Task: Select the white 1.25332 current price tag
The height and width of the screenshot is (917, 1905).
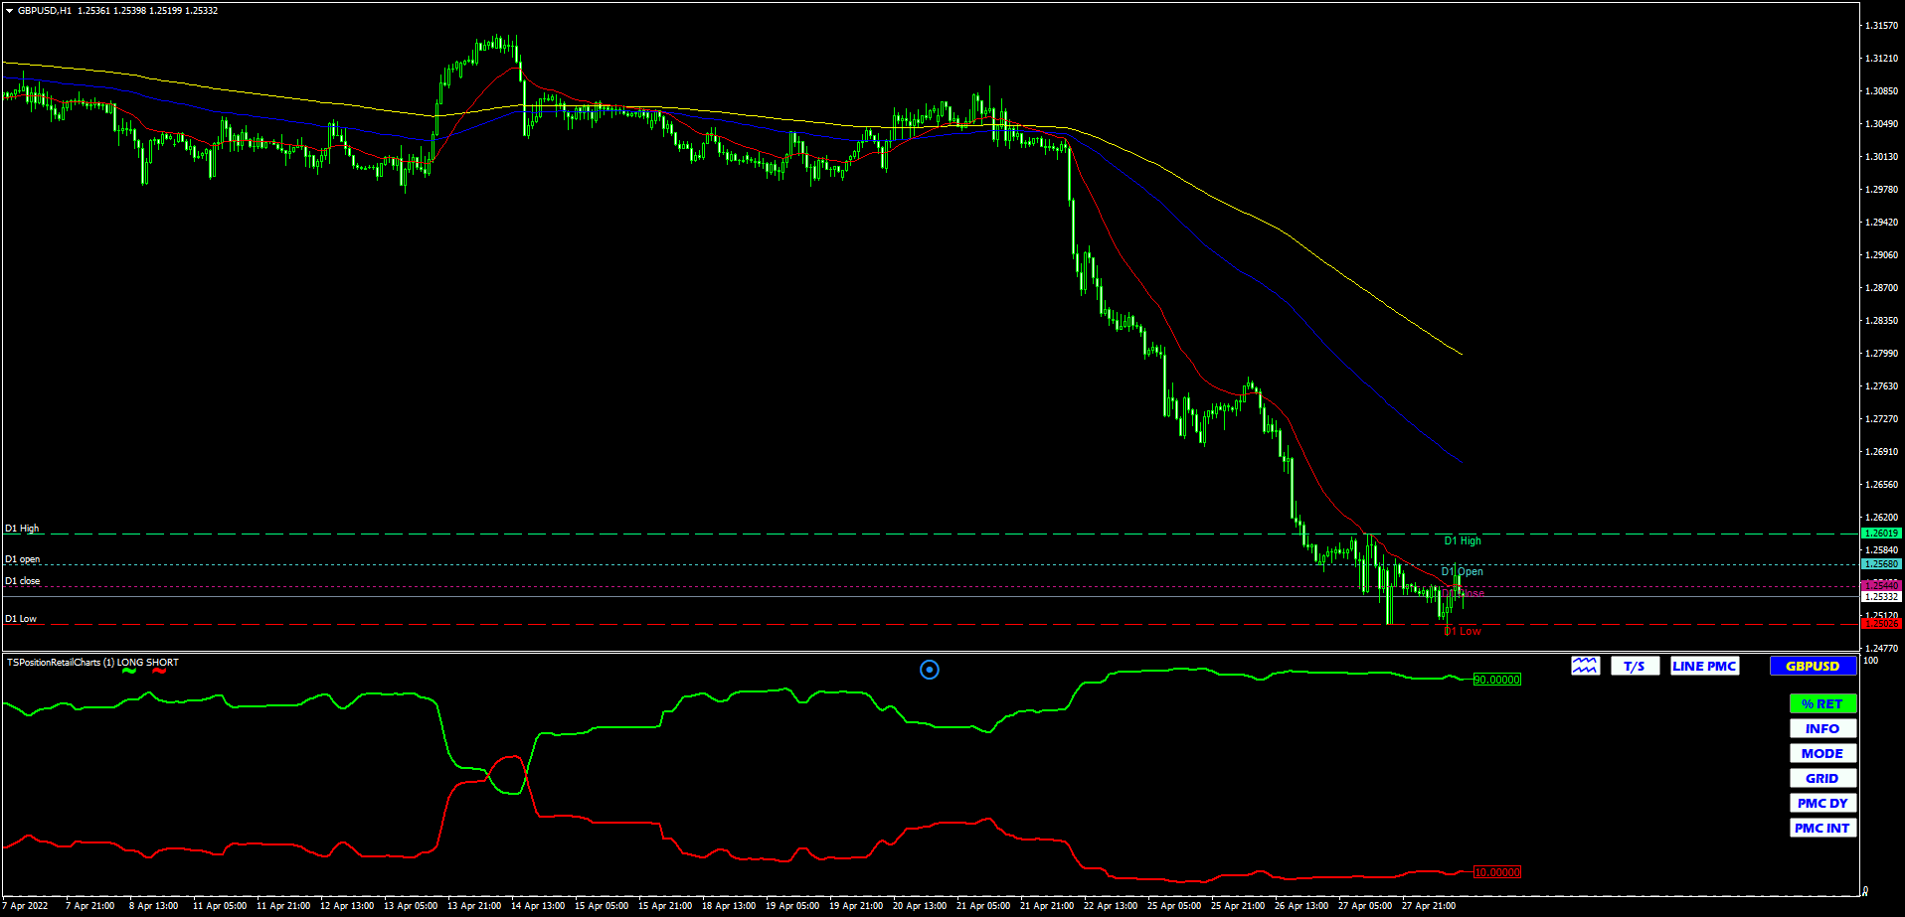Action: tap(1881, 597)
